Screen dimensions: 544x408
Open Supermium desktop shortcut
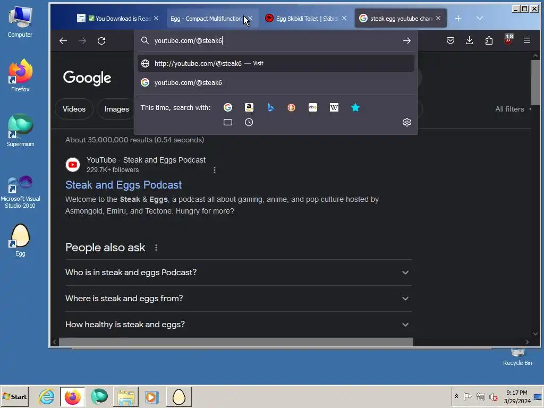click(20, 131)
